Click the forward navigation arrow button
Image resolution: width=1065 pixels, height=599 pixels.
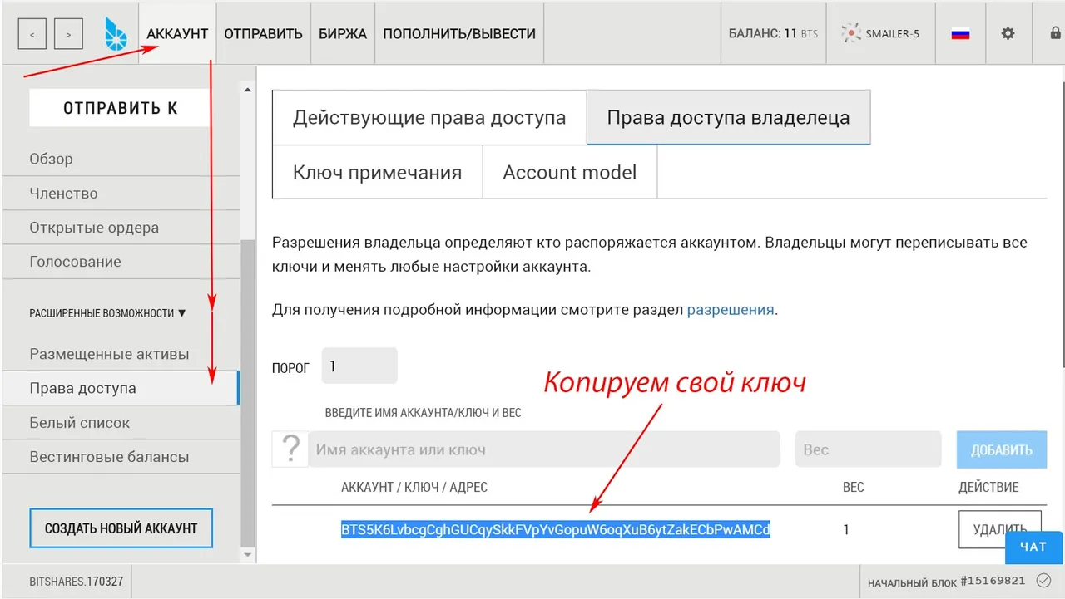(x=68, y=34)
